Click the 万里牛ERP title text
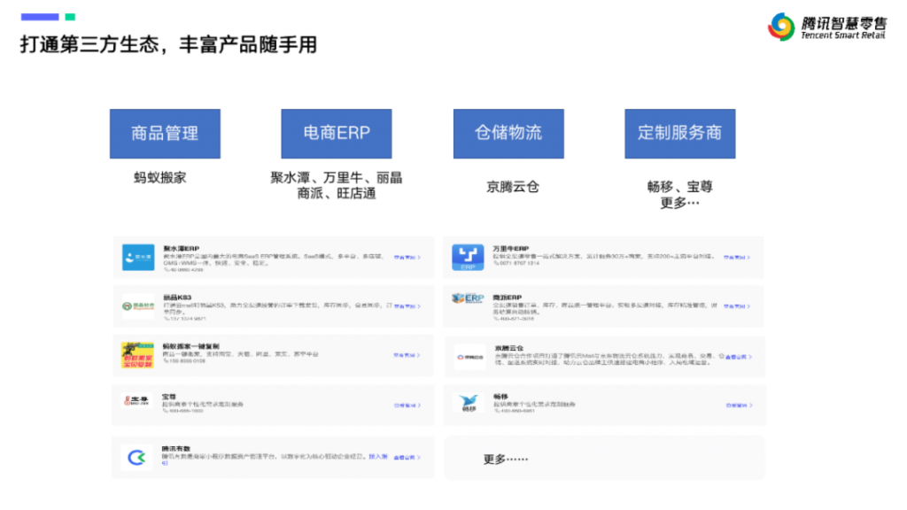Image resolution: width=907 pixels, height=510 pixels. (x=511, y=249)
